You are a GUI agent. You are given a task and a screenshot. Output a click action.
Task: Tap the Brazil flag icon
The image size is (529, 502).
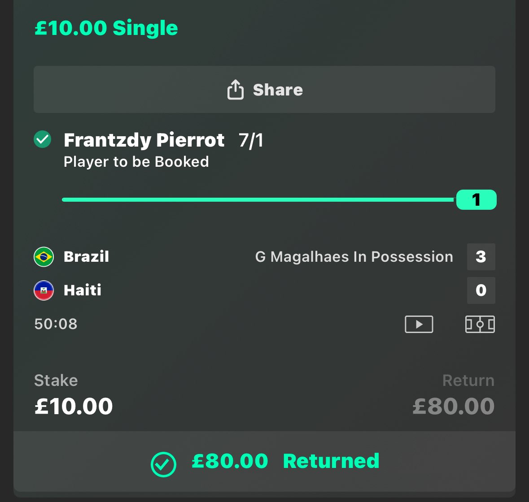(x=44, y=257)
